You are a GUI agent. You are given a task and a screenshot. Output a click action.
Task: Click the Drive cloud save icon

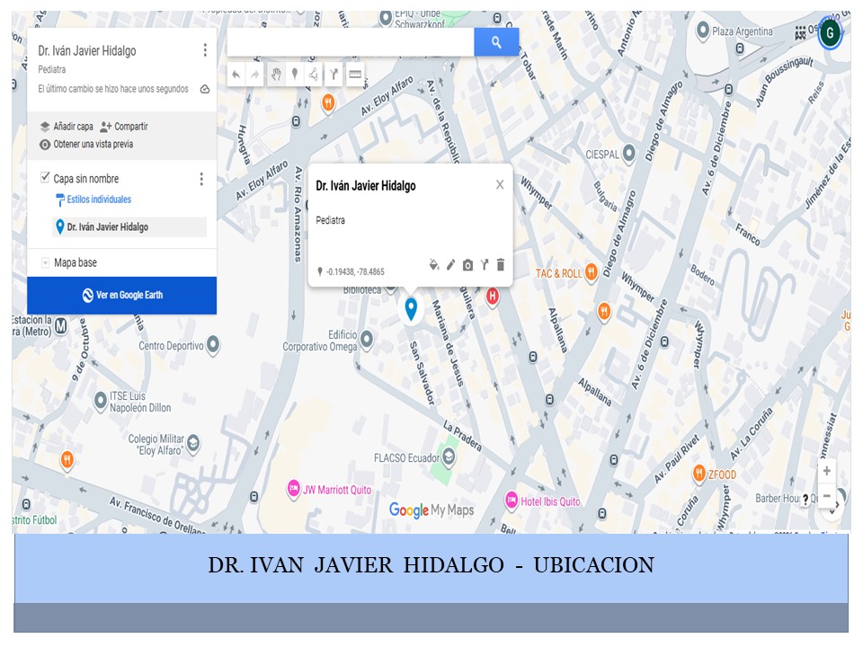[x=205, y=89]
